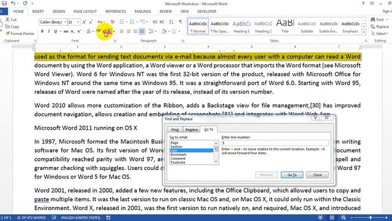The image size is (392, 221).
Task: Click the Sort A-Z icon
Action: coord(171,22)
